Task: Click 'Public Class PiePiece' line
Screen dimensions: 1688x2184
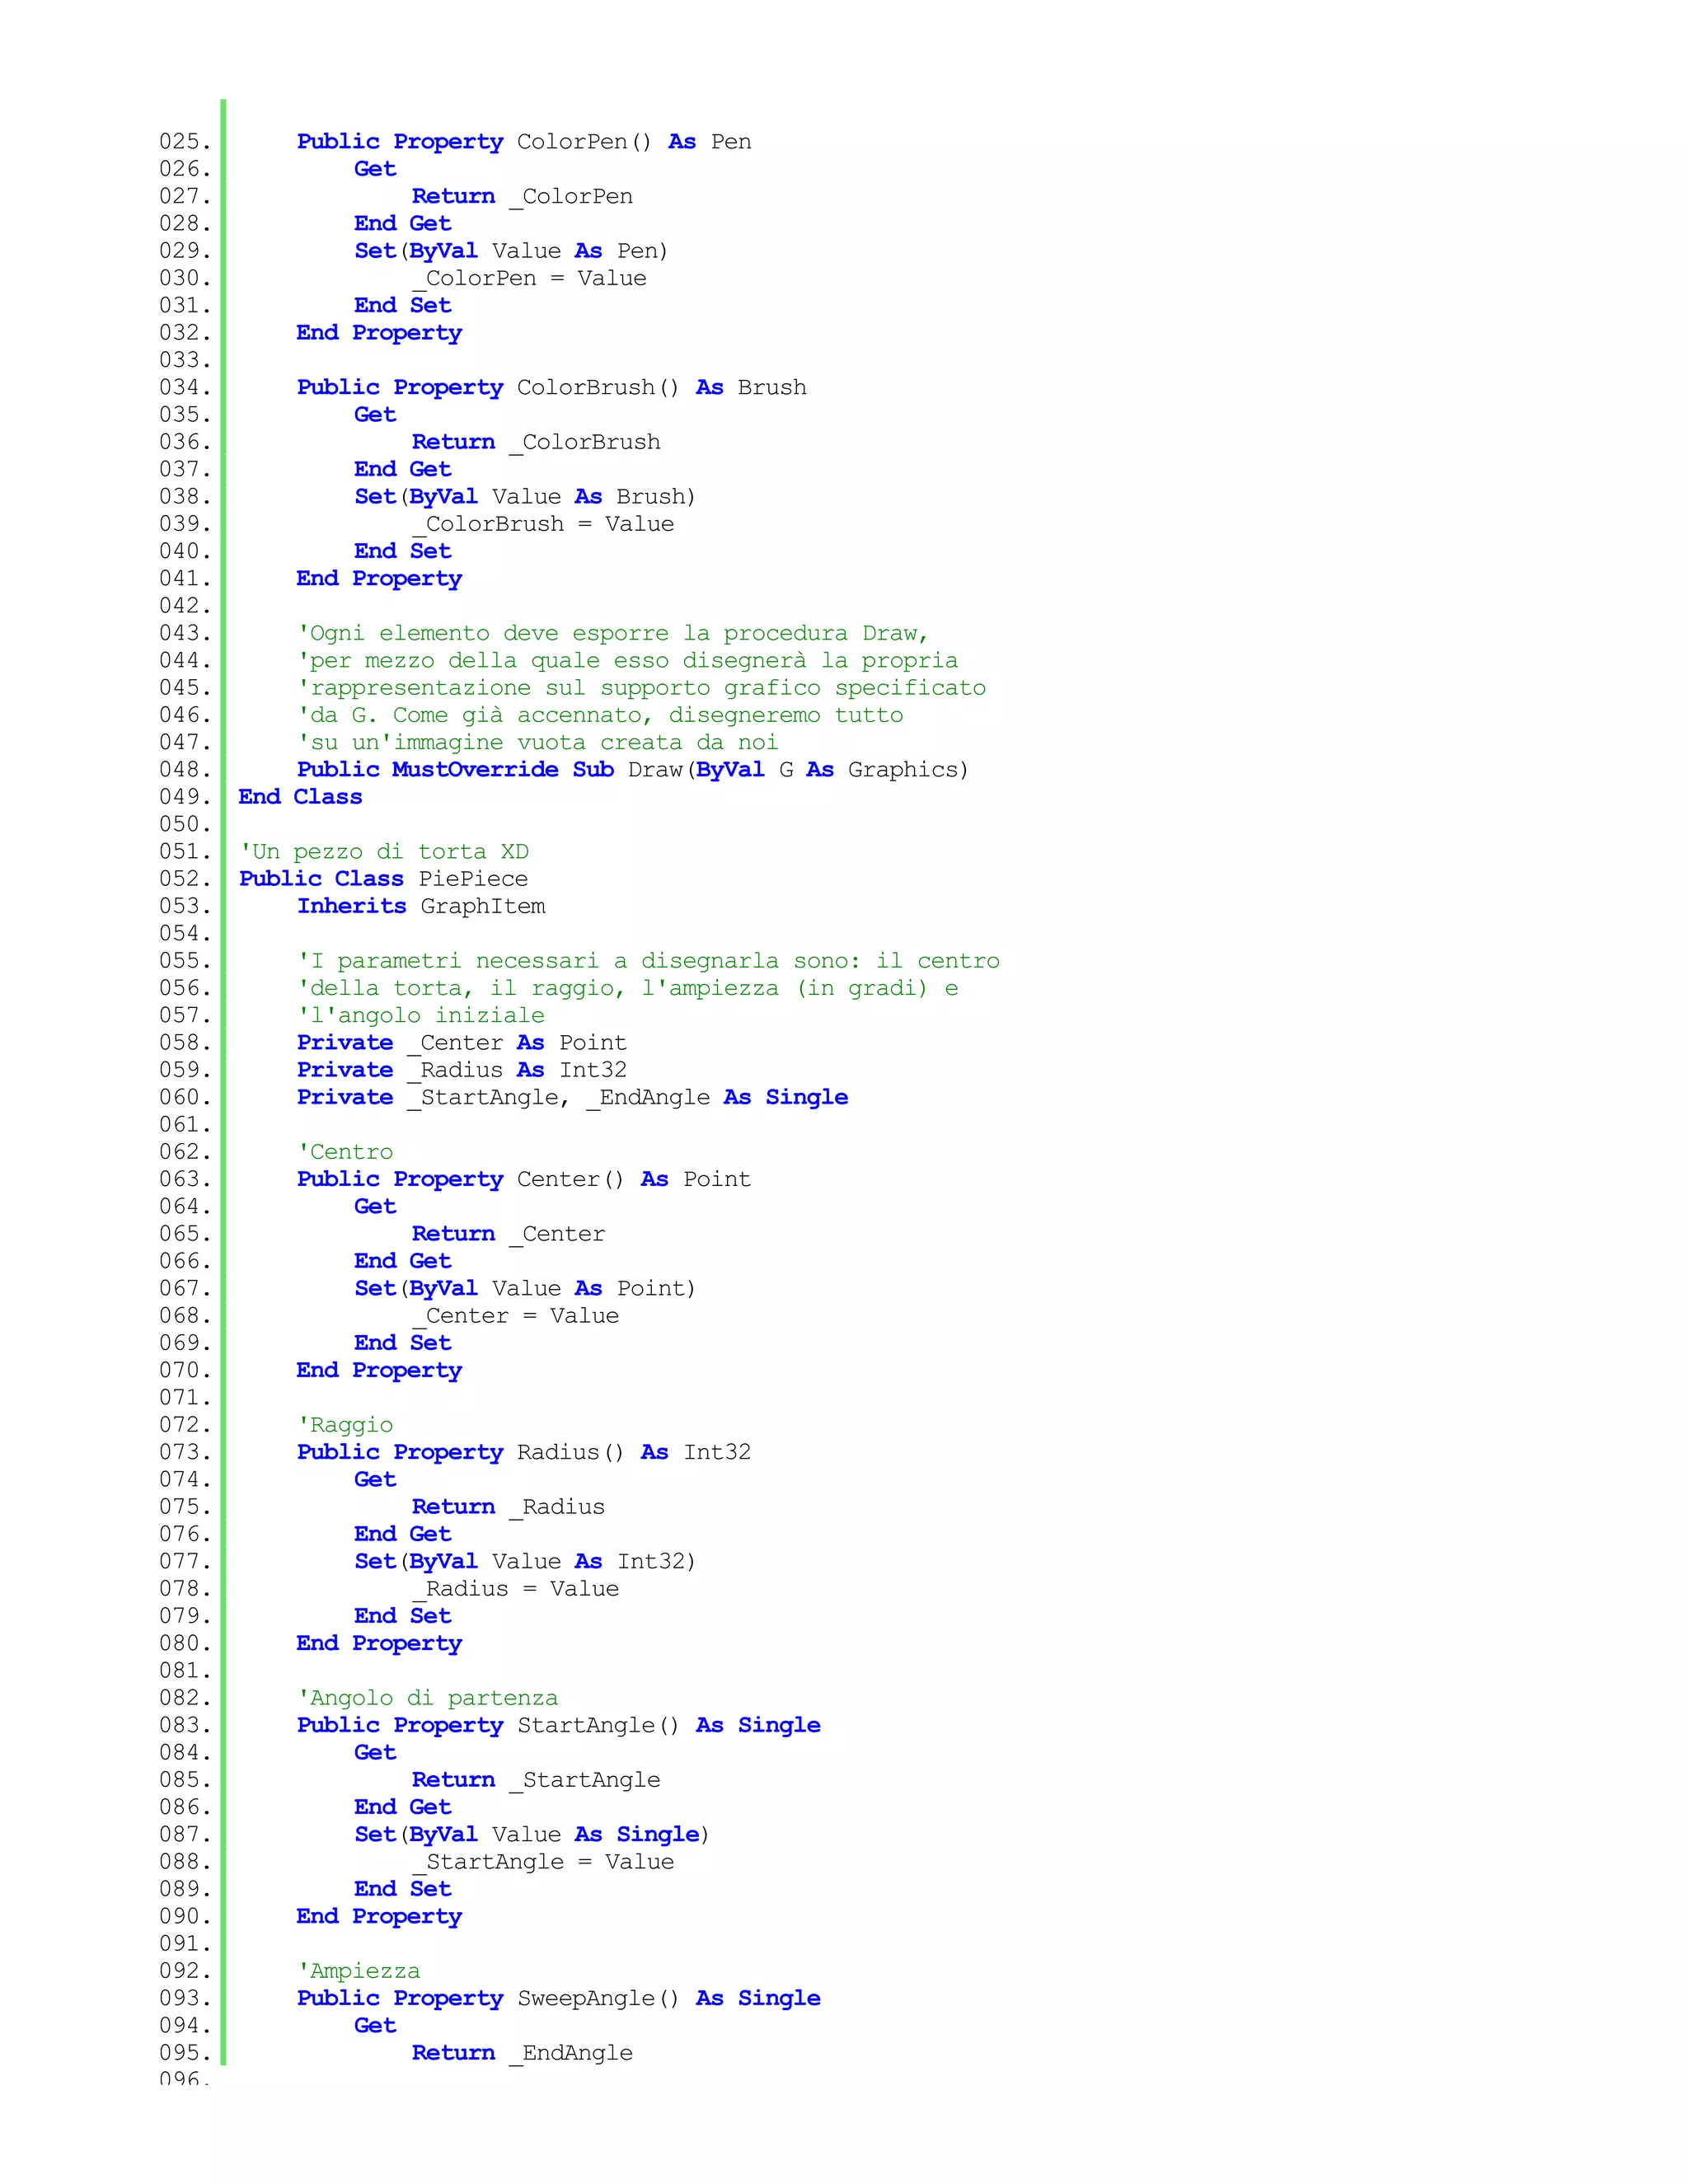Action: (x=383, y=879)
